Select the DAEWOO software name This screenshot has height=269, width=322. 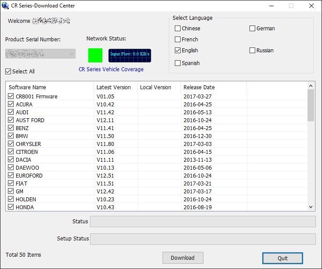(x=27, y=168)
